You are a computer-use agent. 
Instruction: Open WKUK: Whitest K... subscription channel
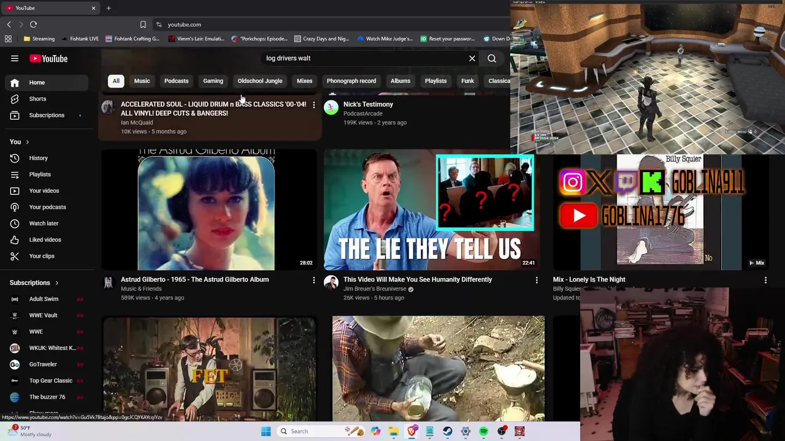(48, 348)
